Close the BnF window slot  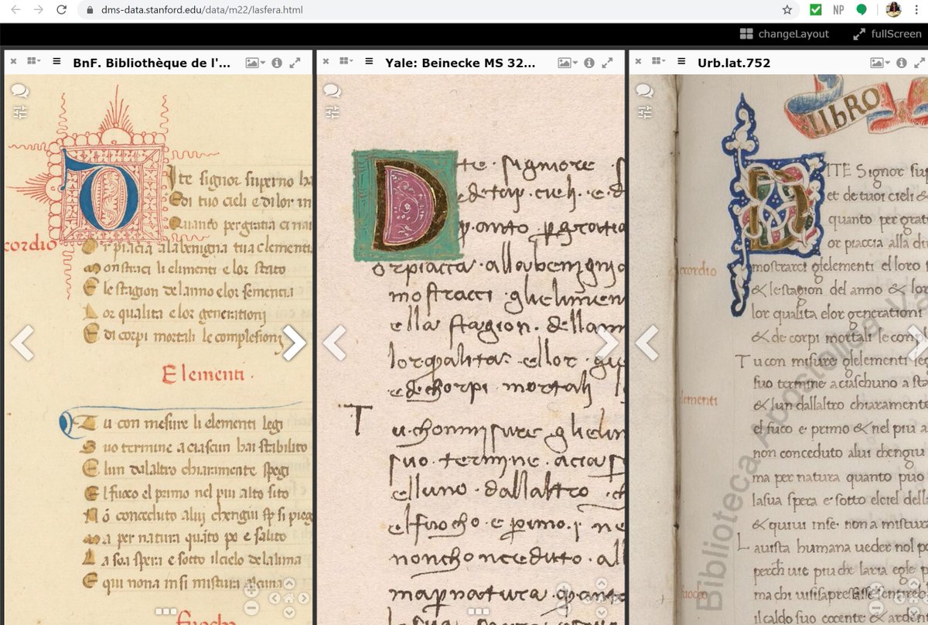13,62
